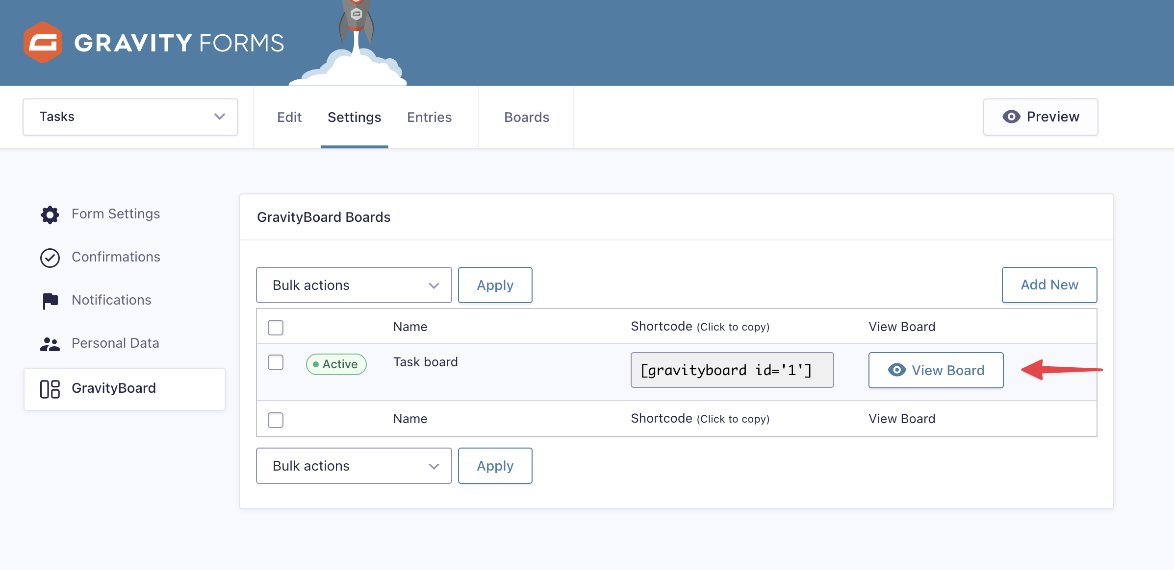Viewport: 1174px width, 570px height.
Task: Click the top Shortcode column header
Action: (x=700, y=327)
